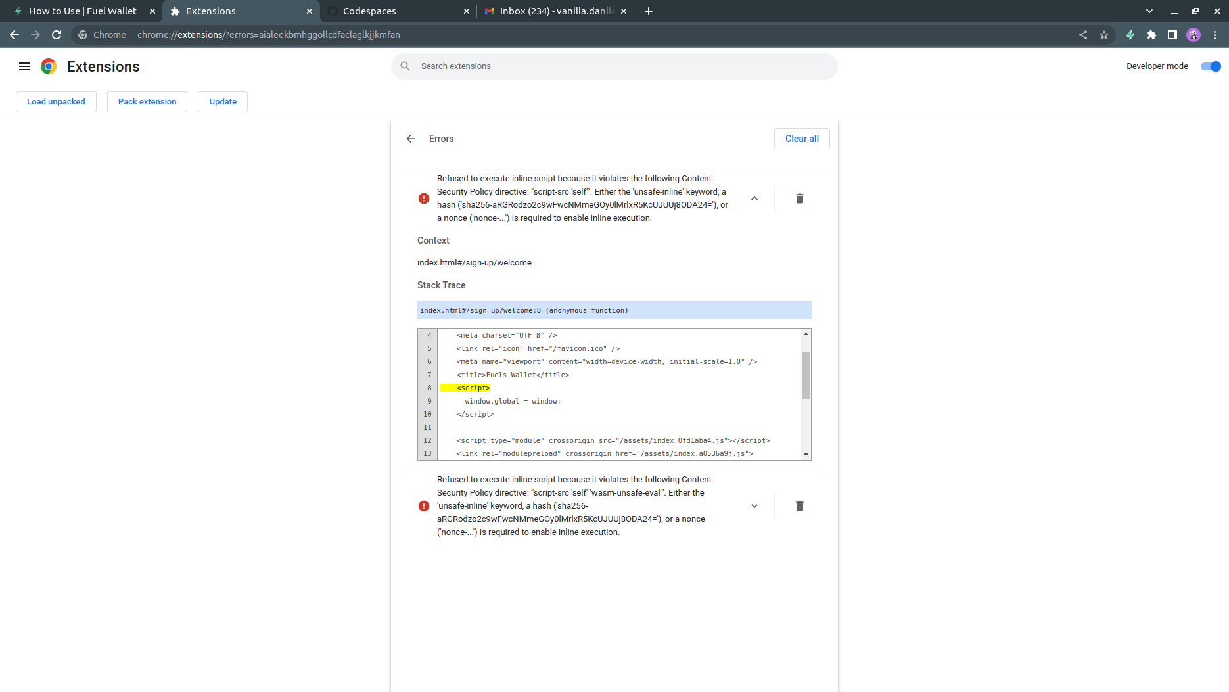The height and width of the screenshot is (692, 1229).
Task: Share the current page
Action: [1083, 35]
